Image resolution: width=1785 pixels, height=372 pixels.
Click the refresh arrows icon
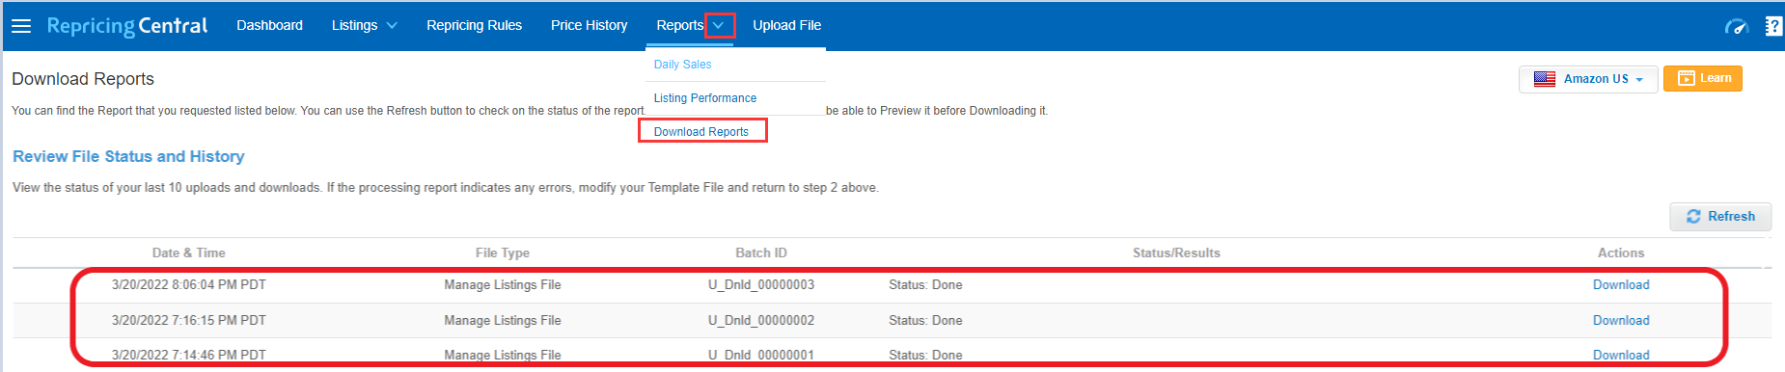(1693, 217)
